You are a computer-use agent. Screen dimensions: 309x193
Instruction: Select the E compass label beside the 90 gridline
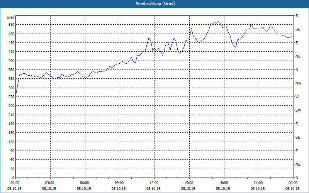(297, 151)
